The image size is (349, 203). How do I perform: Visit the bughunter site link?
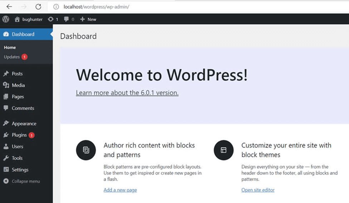tap(32, 19)
